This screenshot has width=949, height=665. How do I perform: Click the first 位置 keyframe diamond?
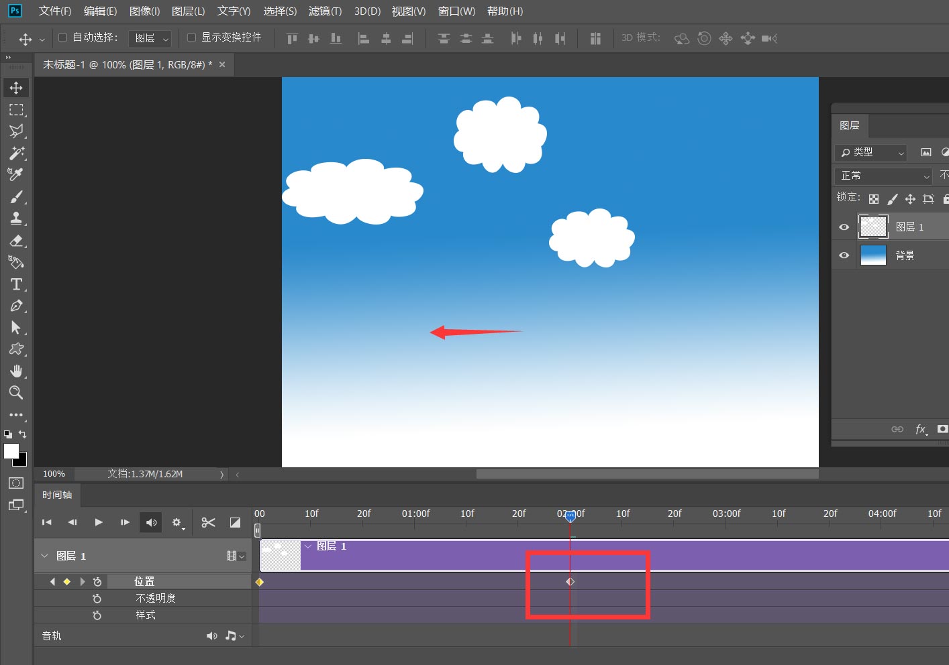[x=260, y=582]
